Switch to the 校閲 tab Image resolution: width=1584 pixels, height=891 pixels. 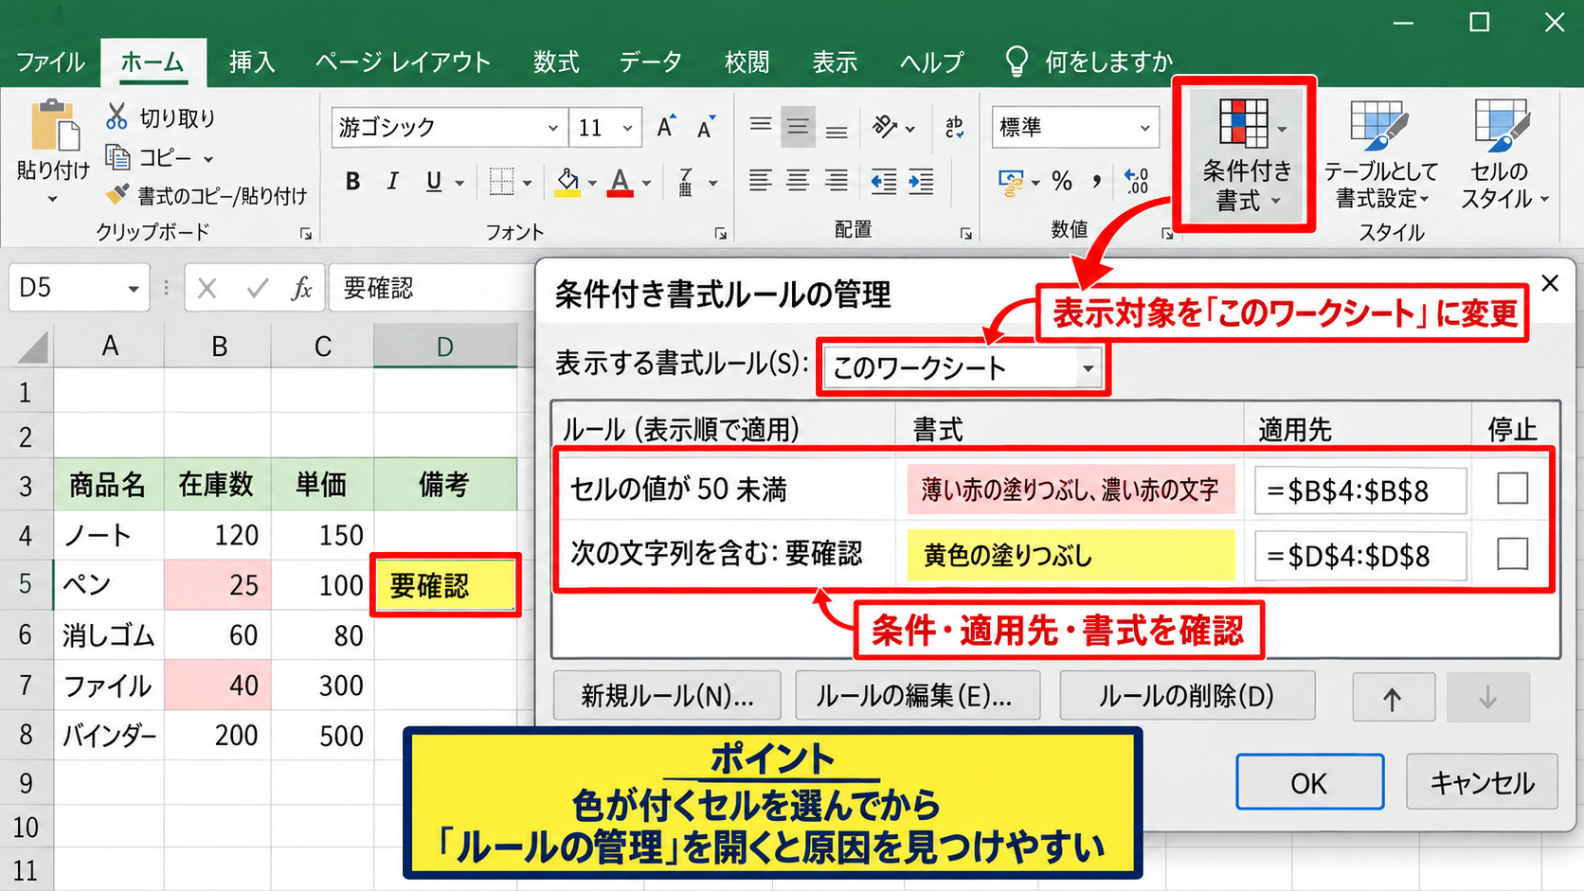(x=747, y=62)
